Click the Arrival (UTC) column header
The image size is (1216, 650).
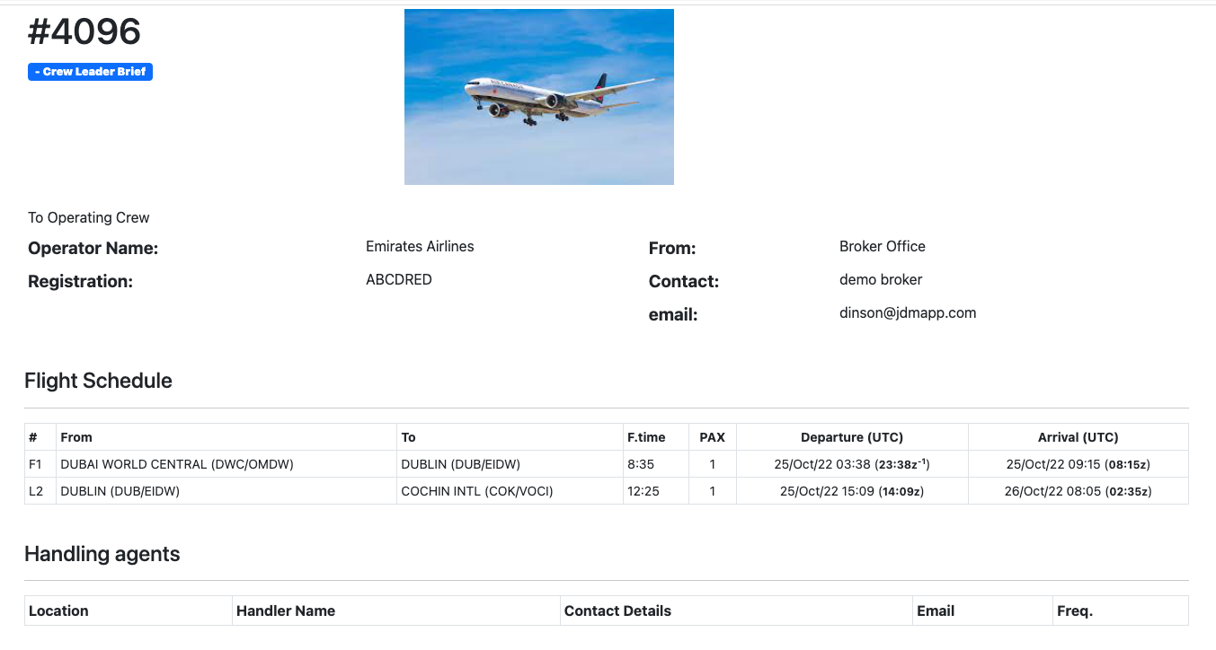point(1078,437)
